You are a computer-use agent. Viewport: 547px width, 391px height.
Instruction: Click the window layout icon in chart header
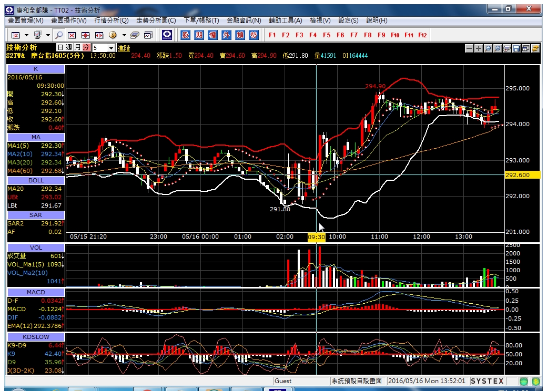click(526, 48)
